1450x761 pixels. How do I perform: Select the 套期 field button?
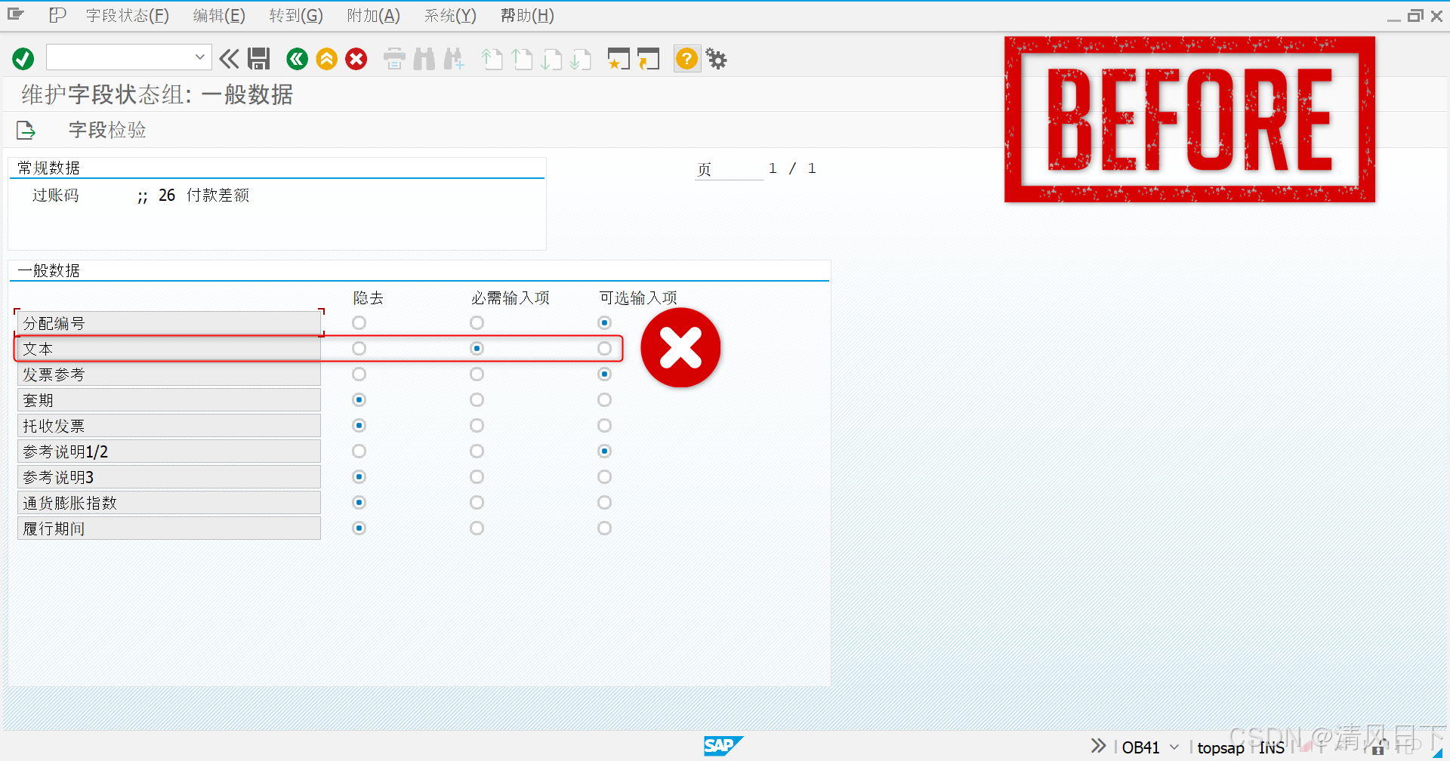168,399
